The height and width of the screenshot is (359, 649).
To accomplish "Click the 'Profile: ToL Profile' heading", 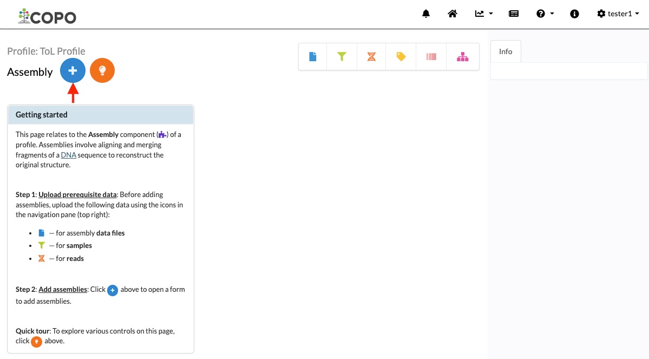I will coord(46,51).
